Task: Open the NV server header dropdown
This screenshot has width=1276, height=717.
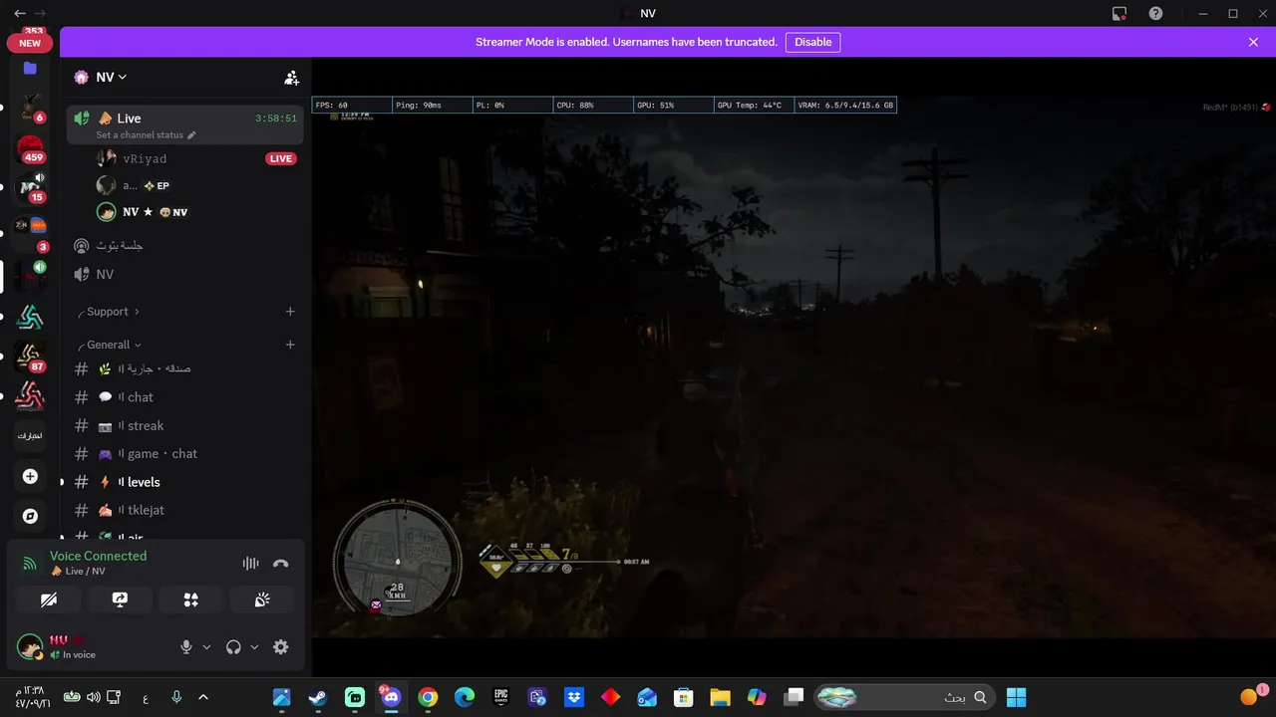Action: point(101,77)
